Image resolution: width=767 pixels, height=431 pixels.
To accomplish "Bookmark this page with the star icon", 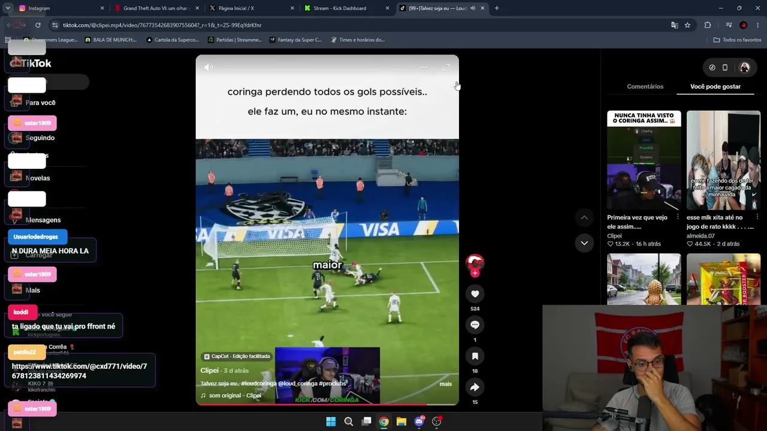I will 687,25.
